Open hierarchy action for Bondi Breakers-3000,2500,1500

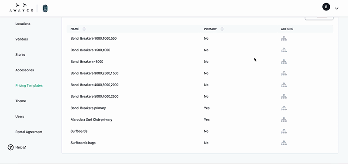pyautogui.click(x=284, y=73)
